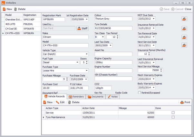The image size is (194, 137).
Task: Click the Edit pencil icon in records toolbar
Action: pos(57,102)
